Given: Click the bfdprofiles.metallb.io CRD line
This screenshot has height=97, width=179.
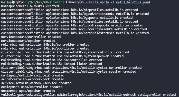Looking at the screenshot, I should pyautogui.click(x=70, y=10).
